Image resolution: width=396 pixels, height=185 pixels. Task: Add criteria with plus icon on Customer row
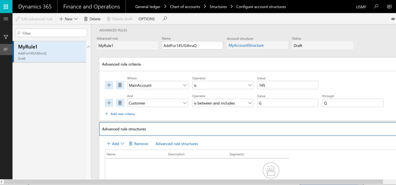[x=109, y=103]
